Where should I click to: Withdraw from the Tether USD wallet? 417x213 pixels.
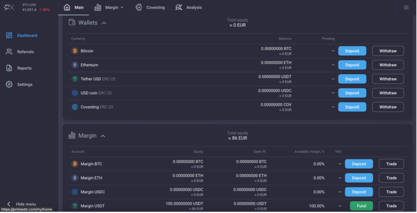(388, 79)
